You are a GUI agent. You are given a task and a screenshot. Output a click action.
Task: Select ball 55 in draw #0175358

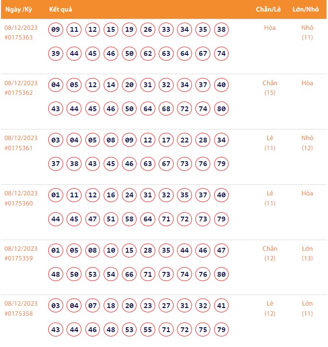[x=148, y=330]
